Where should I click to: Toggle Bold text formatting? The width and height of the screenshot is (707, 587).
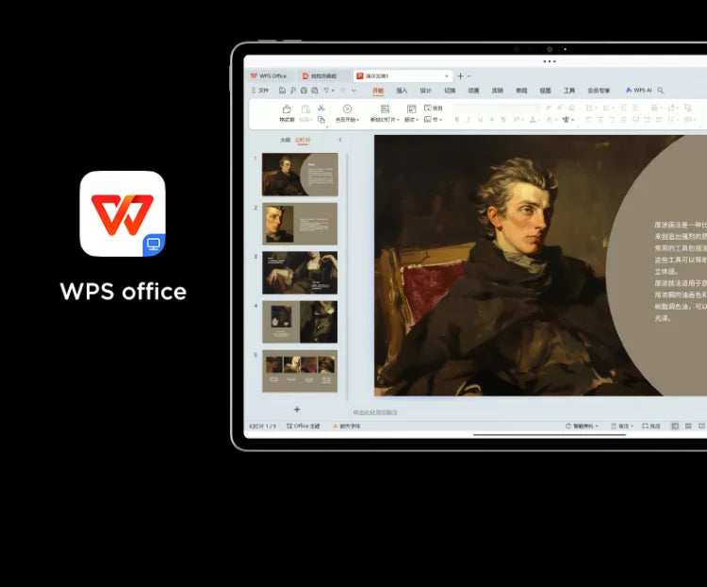pos(456,120)
